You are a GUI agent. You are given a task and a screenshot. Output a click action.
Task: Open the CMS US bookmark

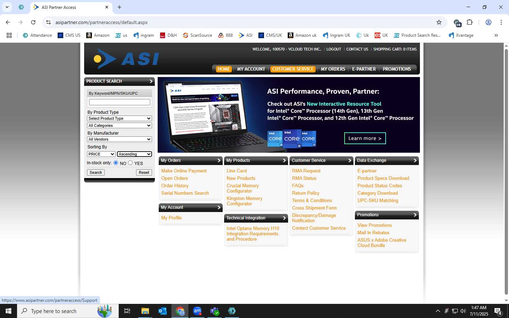[x=69, y=35]
